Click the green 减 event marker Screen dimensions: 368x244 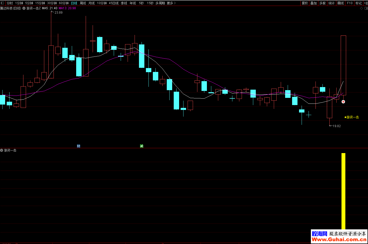[142, 146]
